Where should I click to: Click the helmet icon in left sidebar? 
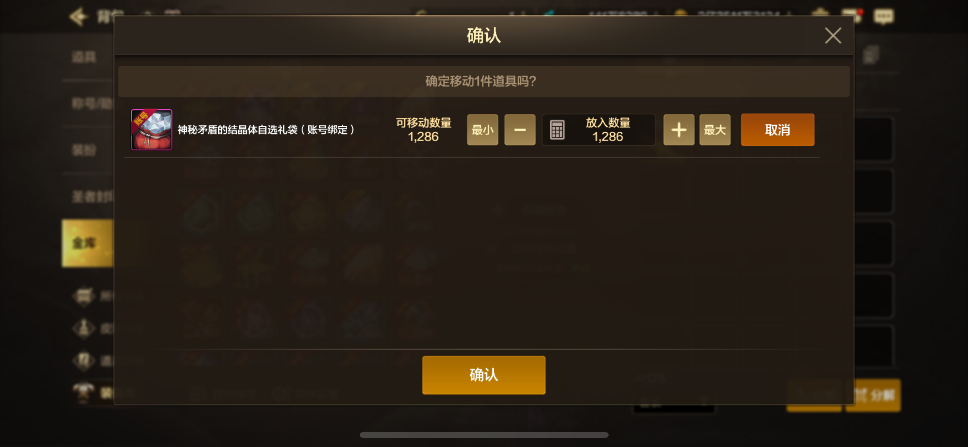pyautogui.click(x=84, y=295)
